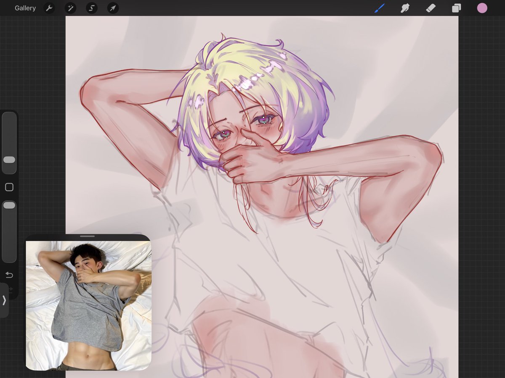
Task: Adjust the brush size slider handle
Action: (9, 160)
